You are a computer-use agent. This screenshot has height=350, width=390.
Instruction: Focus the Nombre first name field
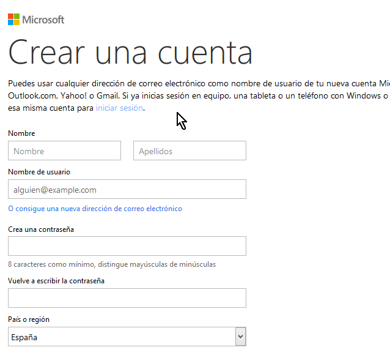click(x=64, y=151)
